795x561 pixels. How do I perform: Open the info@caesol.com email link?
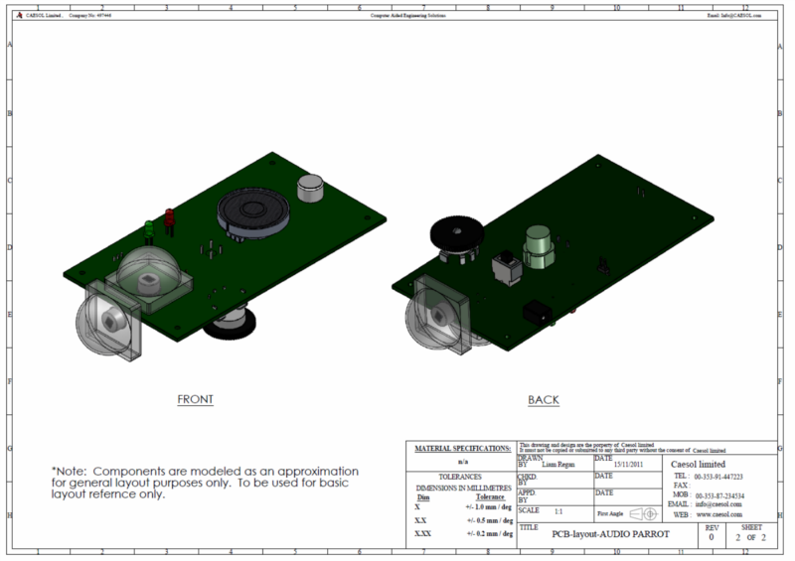click(x=717, y=504)
